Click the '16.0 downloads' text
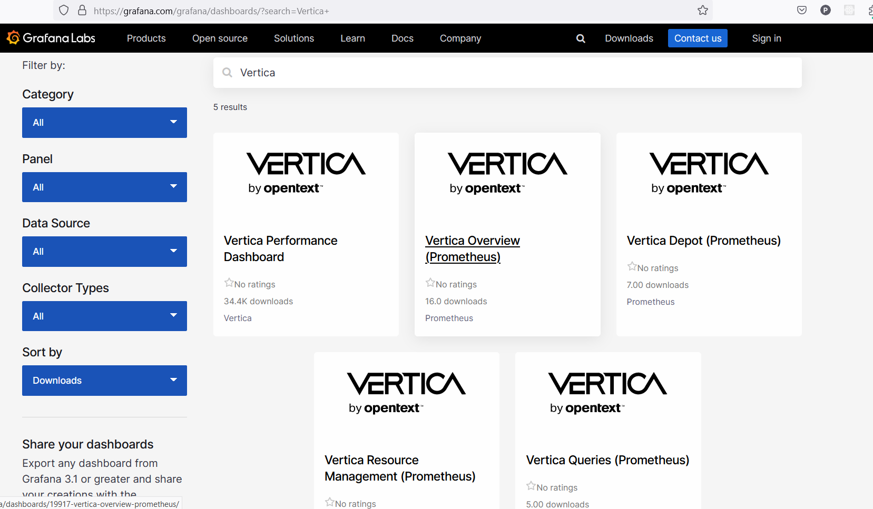Image resolution: width=873 pixels, height=509 pixels. point(456,301)
